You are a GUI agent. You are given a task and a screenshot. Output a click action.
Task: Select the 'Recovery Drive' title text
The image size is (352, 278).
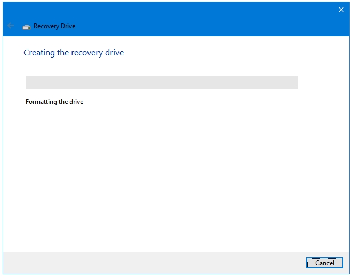(x=54, y=26)
